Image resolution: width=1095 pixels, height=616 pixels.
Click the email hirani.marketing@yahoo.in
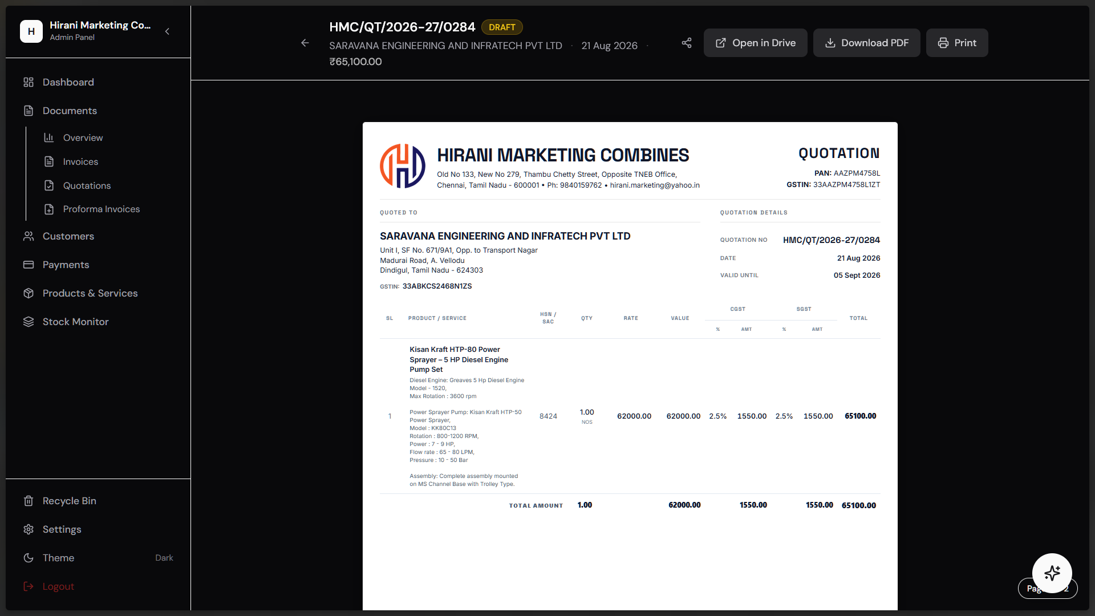[655, 185]
